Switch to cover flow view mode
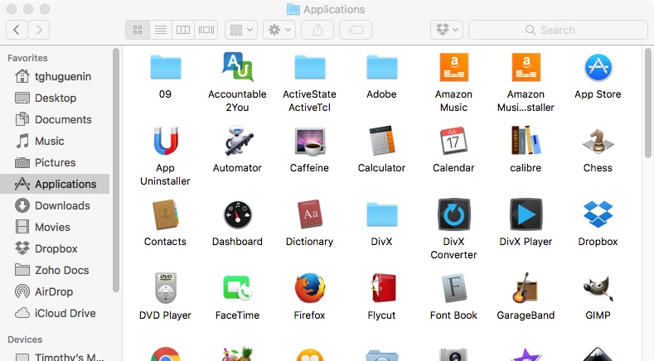Image resolution: width=654 pixels, height=361 pixels. [206, 30]
